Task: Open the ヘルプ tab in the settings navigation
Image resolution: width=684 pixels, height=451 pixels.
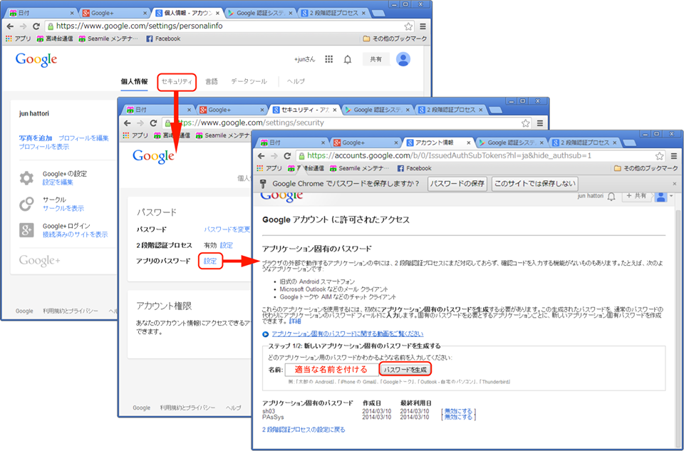Action: pos(296,81)
